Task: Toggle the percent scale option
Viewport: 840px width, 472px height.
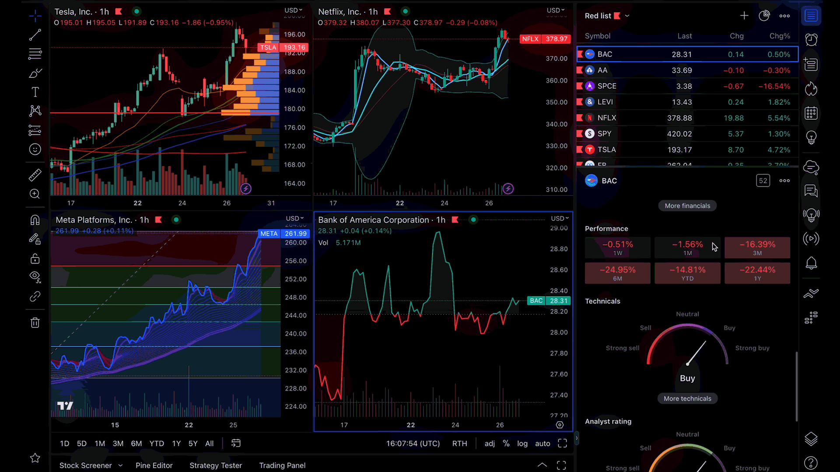Action: (506, 444)
